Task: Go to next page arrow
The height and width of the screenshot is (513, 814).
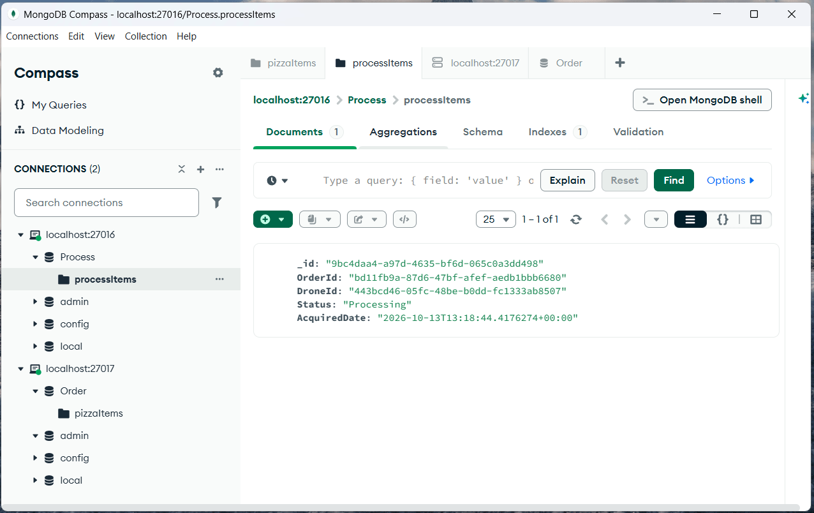Action: coord(627,219)
